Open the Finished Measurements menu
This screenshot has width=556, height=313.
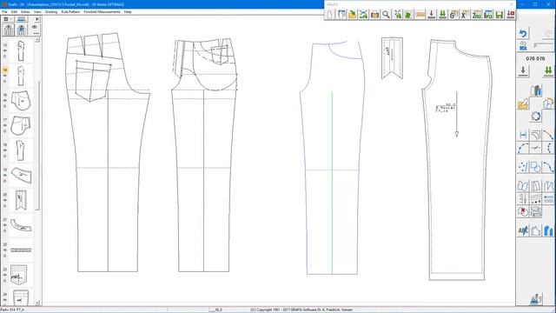tap(103, 11)
